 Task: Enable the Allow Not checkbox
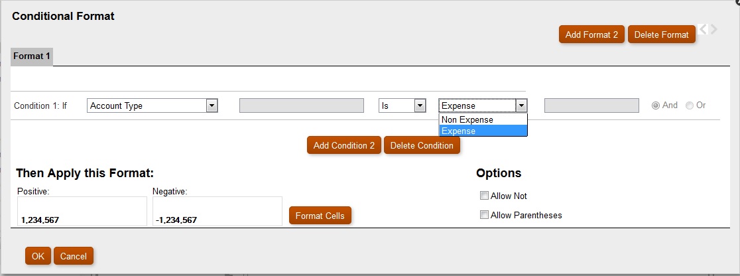coord(485,196)
